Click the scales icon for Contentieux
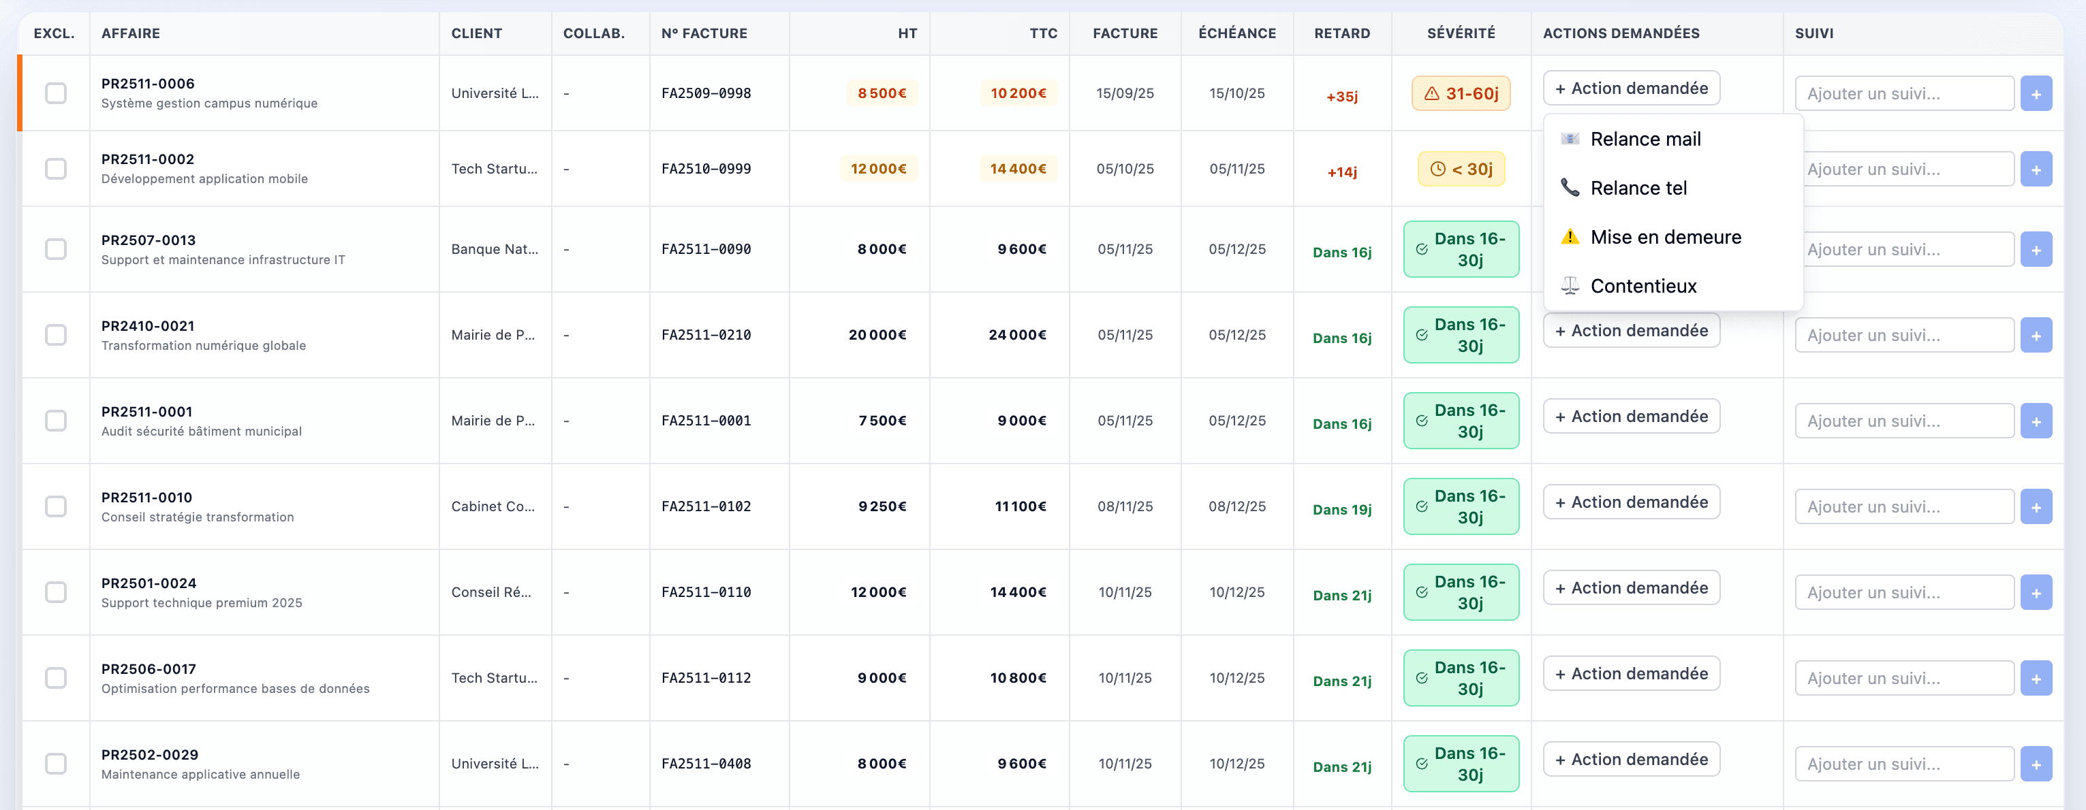 (1570, 286)
